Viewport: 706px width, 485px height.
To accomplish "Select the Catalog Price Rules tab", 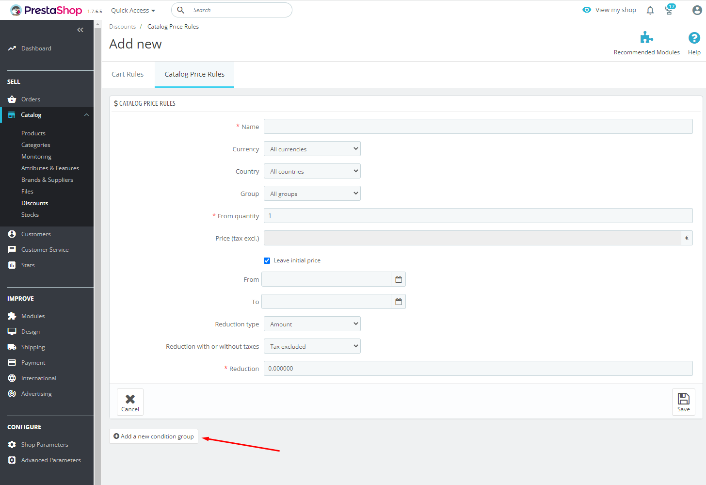I will [194, 74].
